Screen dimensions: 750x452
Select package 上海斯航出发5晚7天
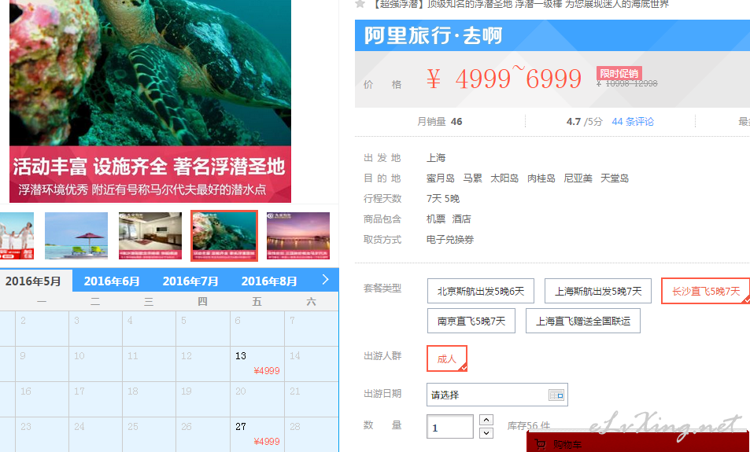[x=598, y=291]
